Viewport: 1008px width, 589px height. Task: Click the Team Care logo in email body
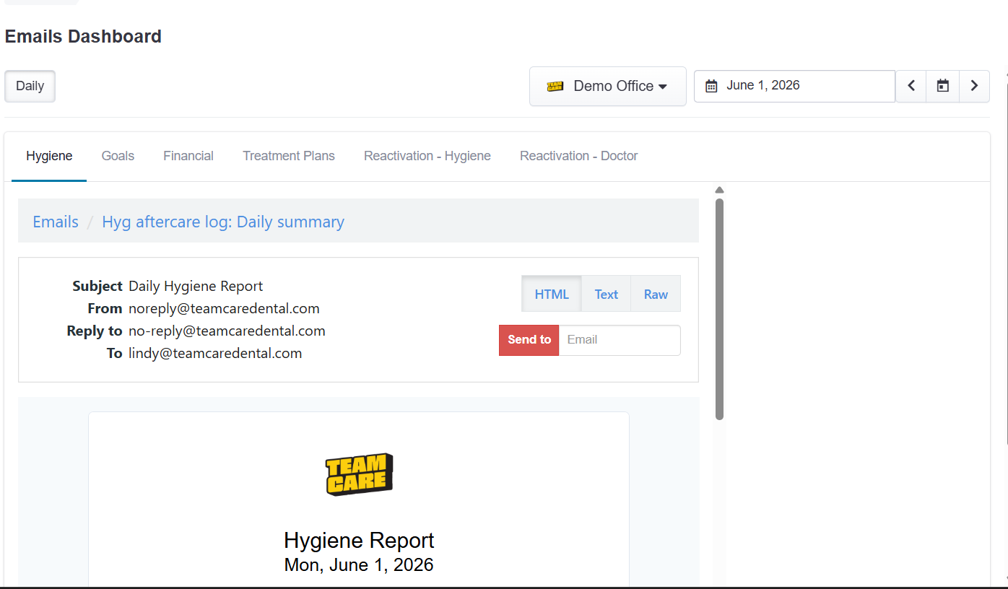pos(359,474)
